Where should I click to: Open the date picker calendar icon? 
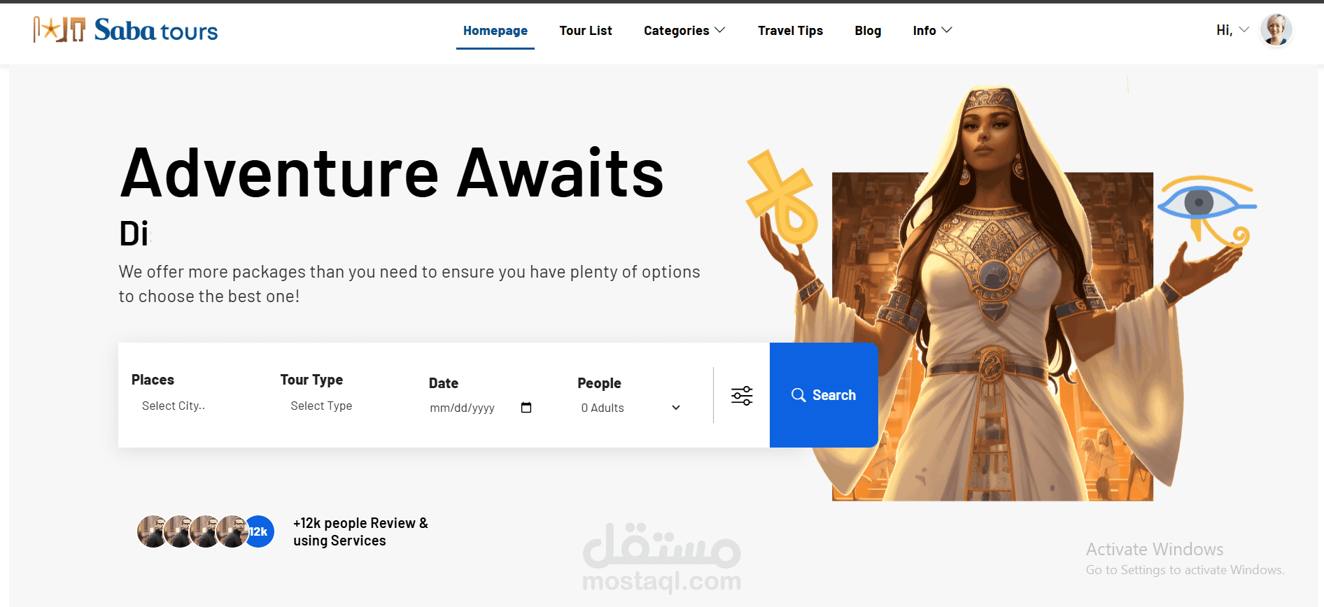[526, 408]
